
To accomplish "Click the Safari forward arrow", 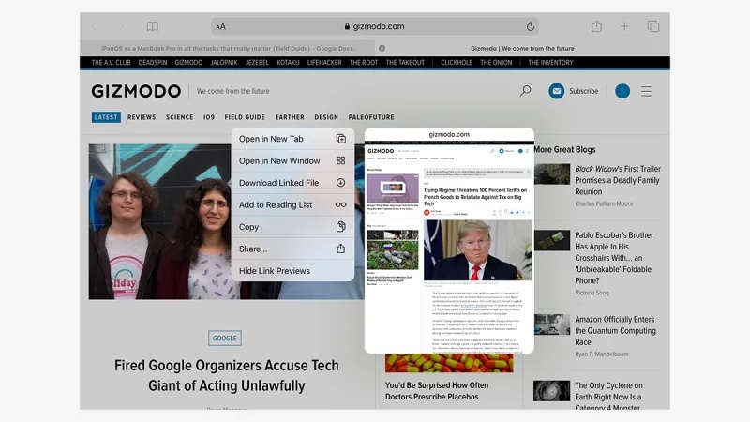I will pos(121,26).
